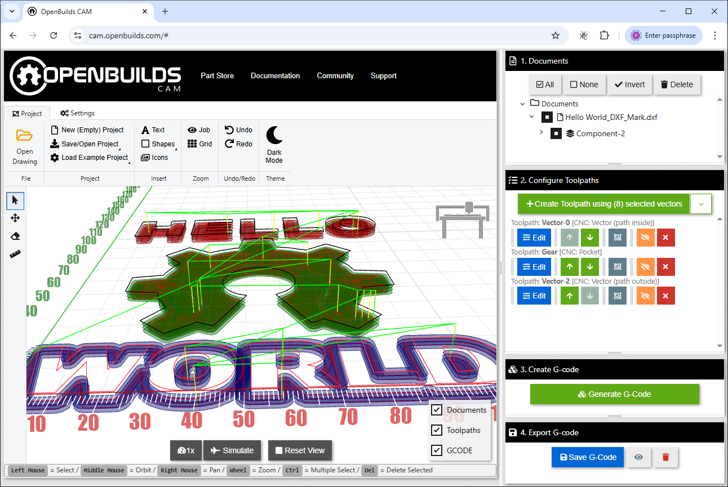728x487 pixels.
Task: Uncheck the Toolpaths view checkbox
Action: 437,430
